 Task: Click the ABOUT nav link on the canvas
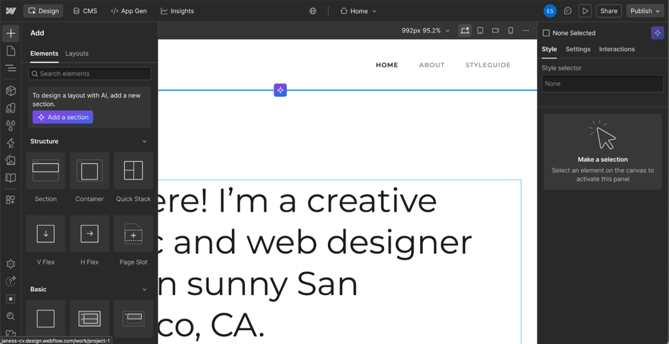(431, 65)
